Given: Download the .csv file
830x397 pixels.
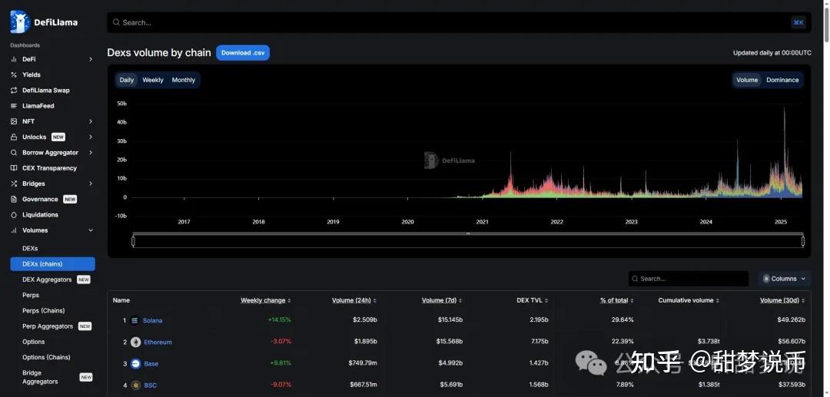Looking at the screenshot, I should (243, 53).
